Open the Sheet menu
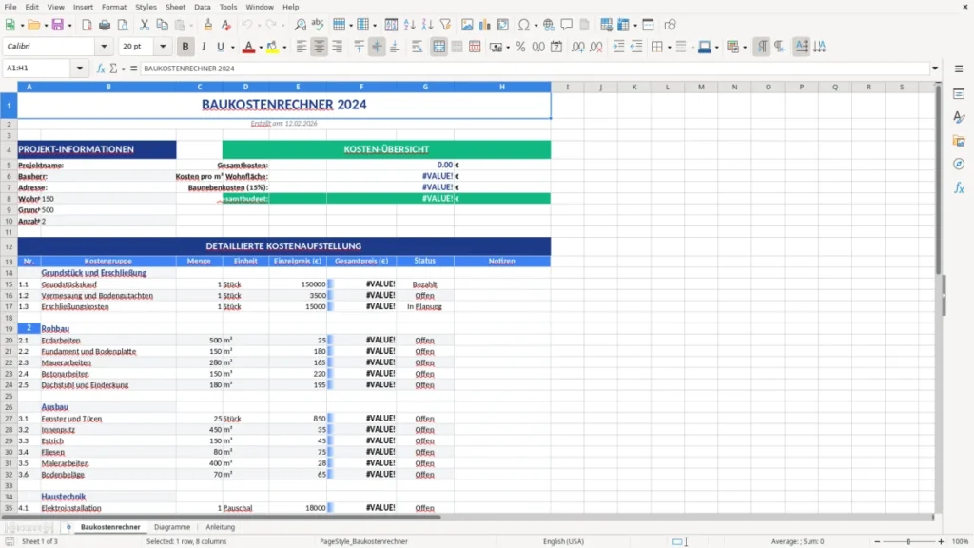The width and height of the screenshot is (974, 548). coord(175,7)
